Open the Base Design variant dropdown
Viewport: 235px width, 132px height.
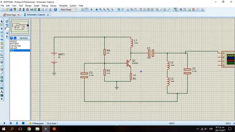pos(69,10)
